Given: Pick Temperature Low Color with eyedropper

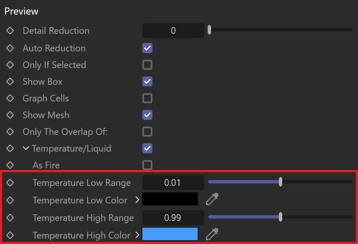Looking at the screenshot, I should click(x=212, y=199).
